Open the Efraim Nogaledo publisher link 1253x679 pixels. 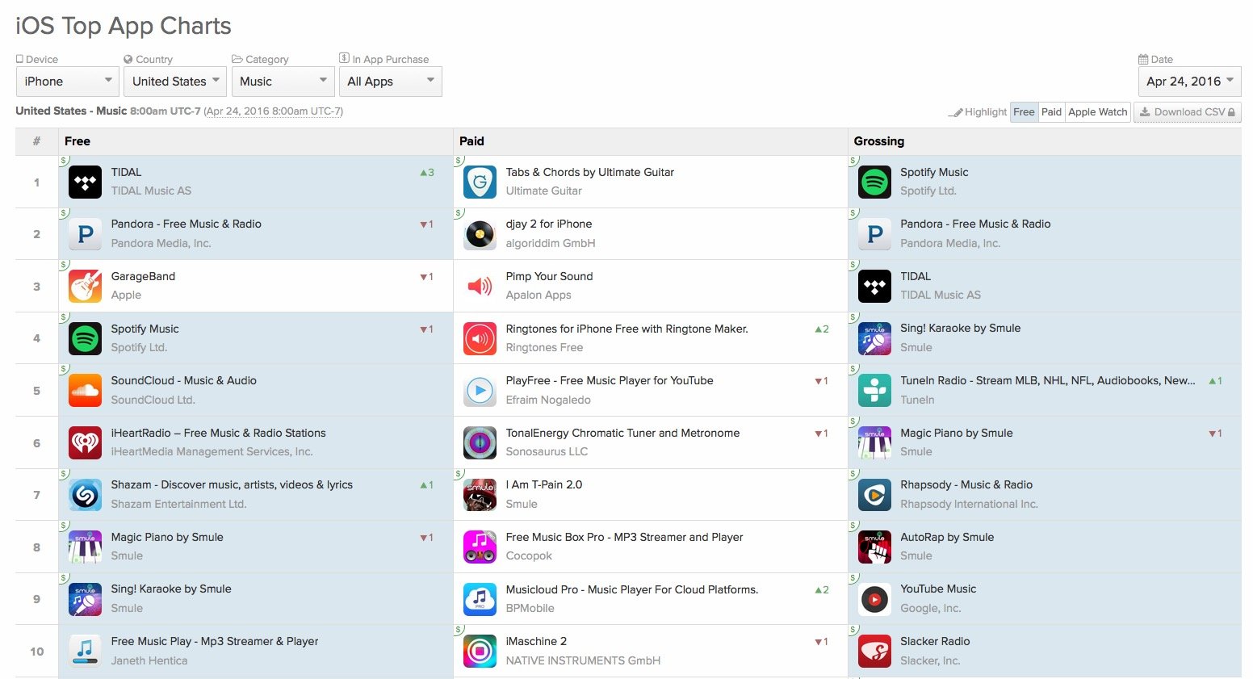click(x=548, y=400)
